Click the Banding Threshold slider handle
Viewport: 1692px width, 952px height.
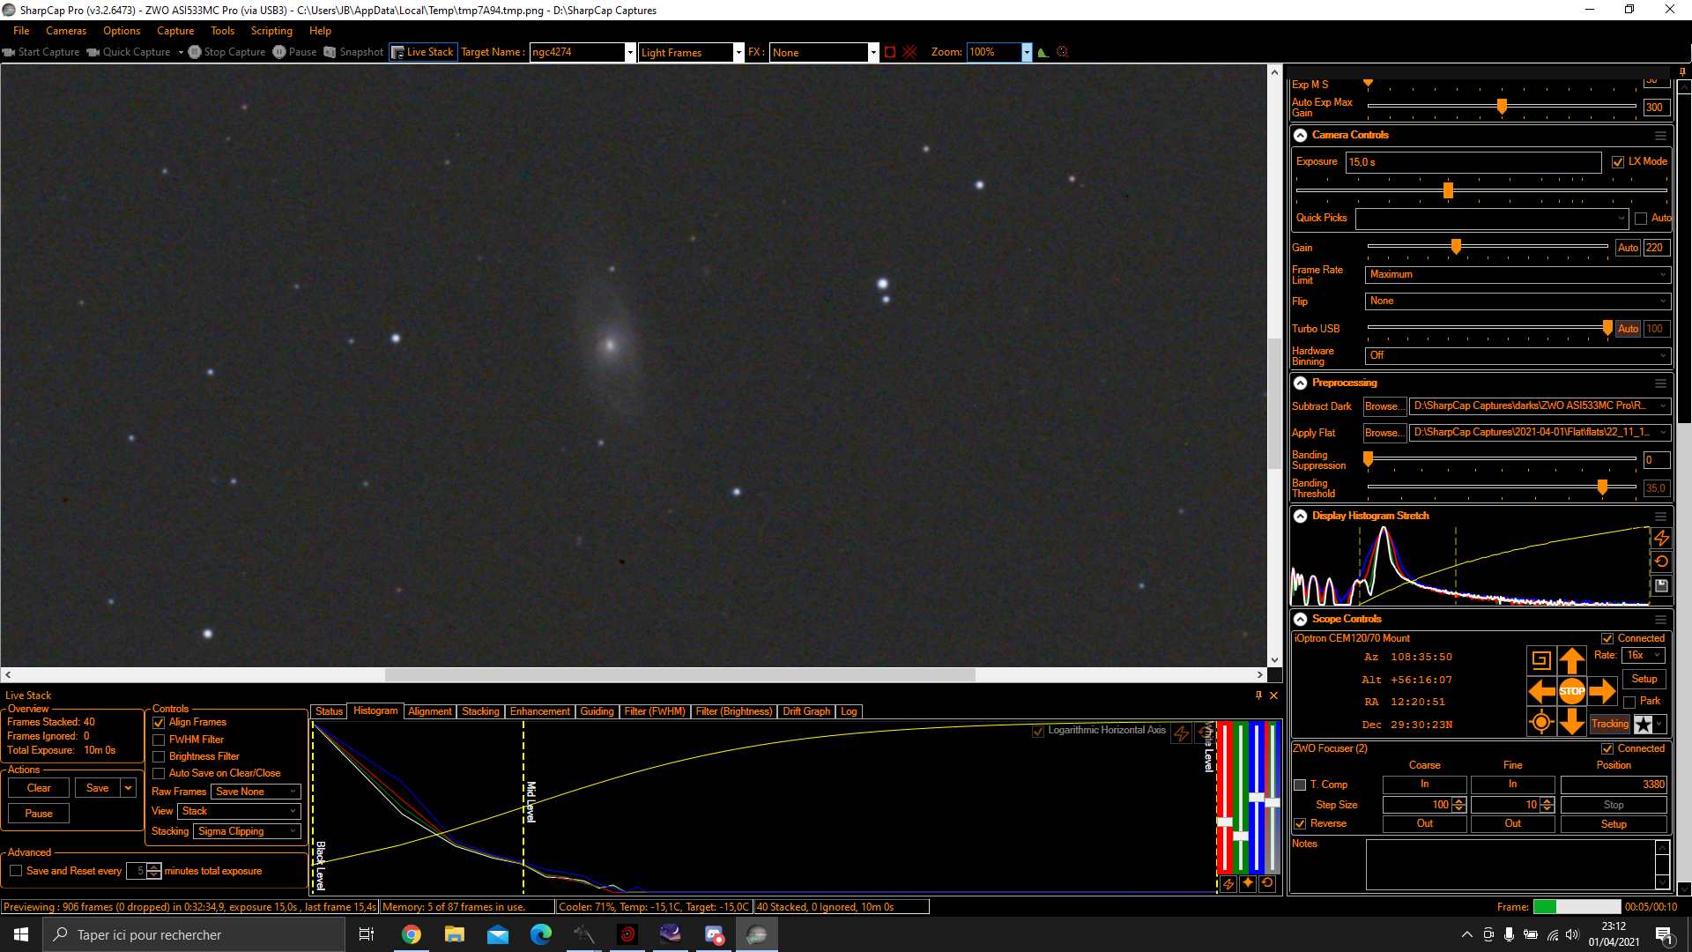pyautogui.click(x=1602, y=487)
